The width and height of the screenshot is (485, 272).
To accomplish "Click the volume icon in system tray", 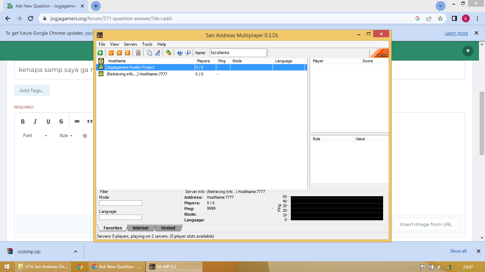I will coord(440,267).
